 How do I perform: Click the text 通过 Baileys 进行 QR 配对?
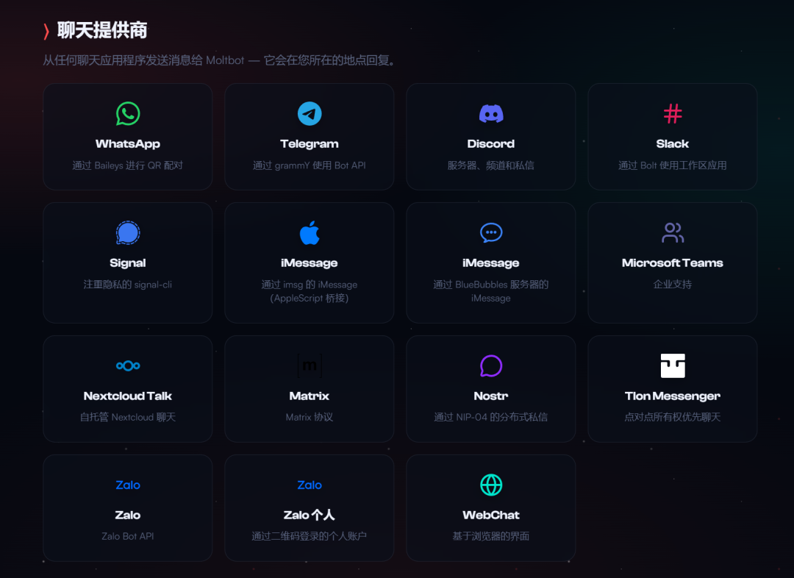click(128, 165)
